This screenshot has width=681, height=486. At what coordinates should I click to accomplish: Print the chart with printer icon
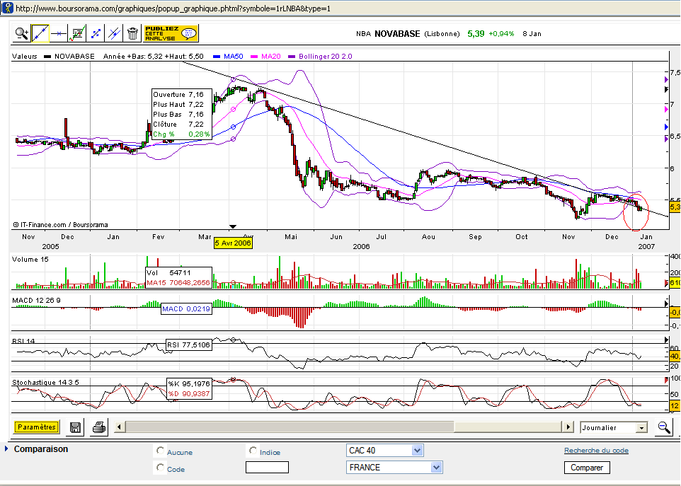coord(99,427)
